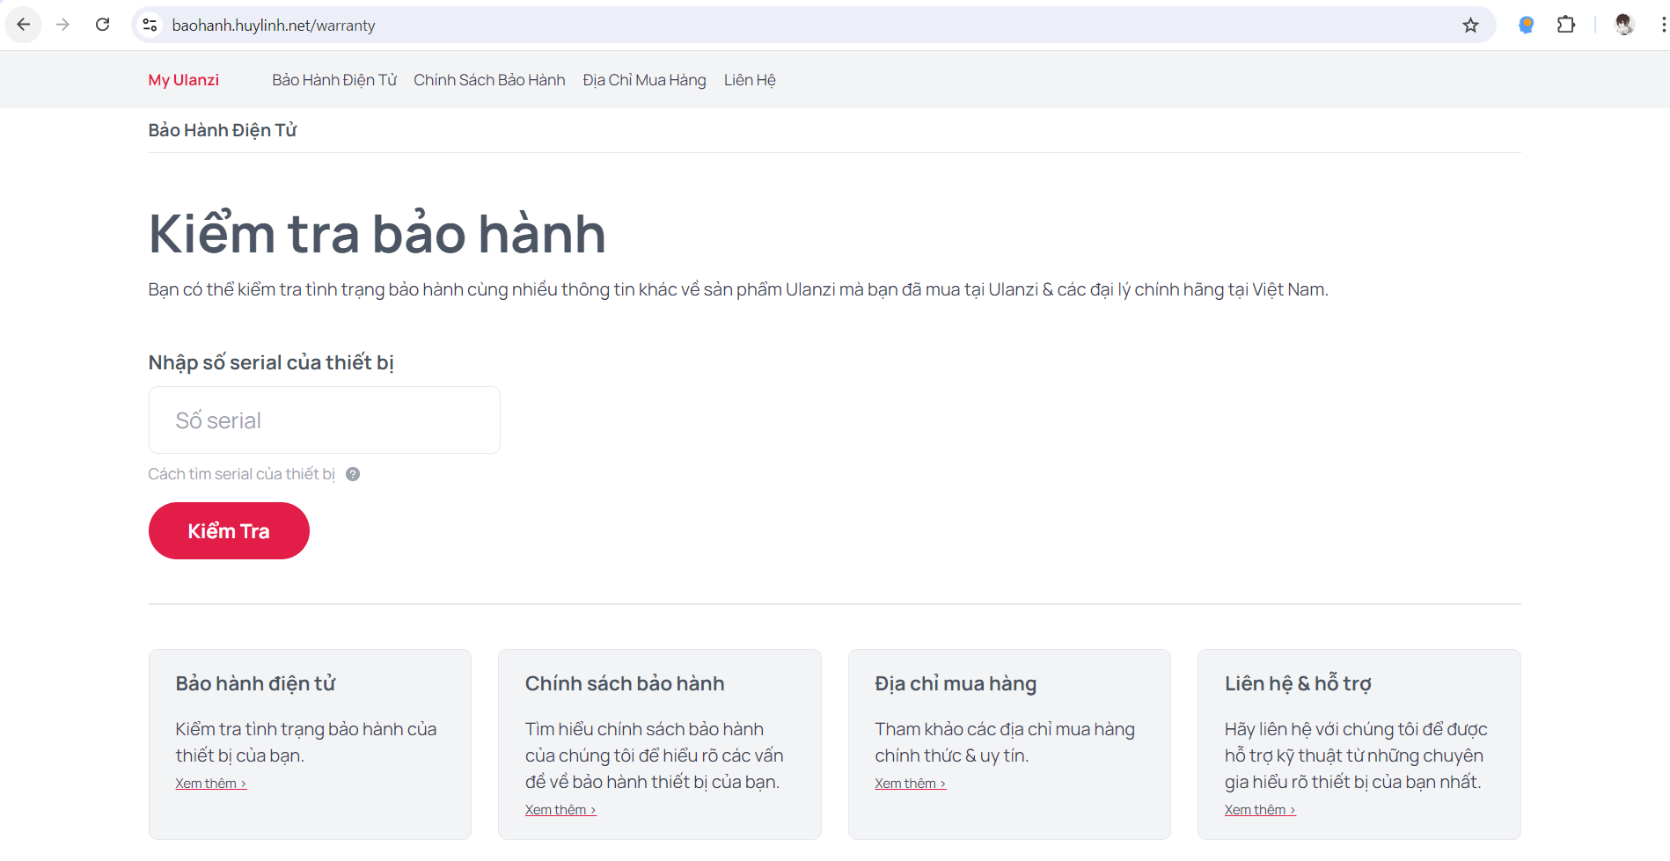
Task: Open Xem thêm under Chính sách bảo hành
Action: pyautogui.click(x=560, y=810)
